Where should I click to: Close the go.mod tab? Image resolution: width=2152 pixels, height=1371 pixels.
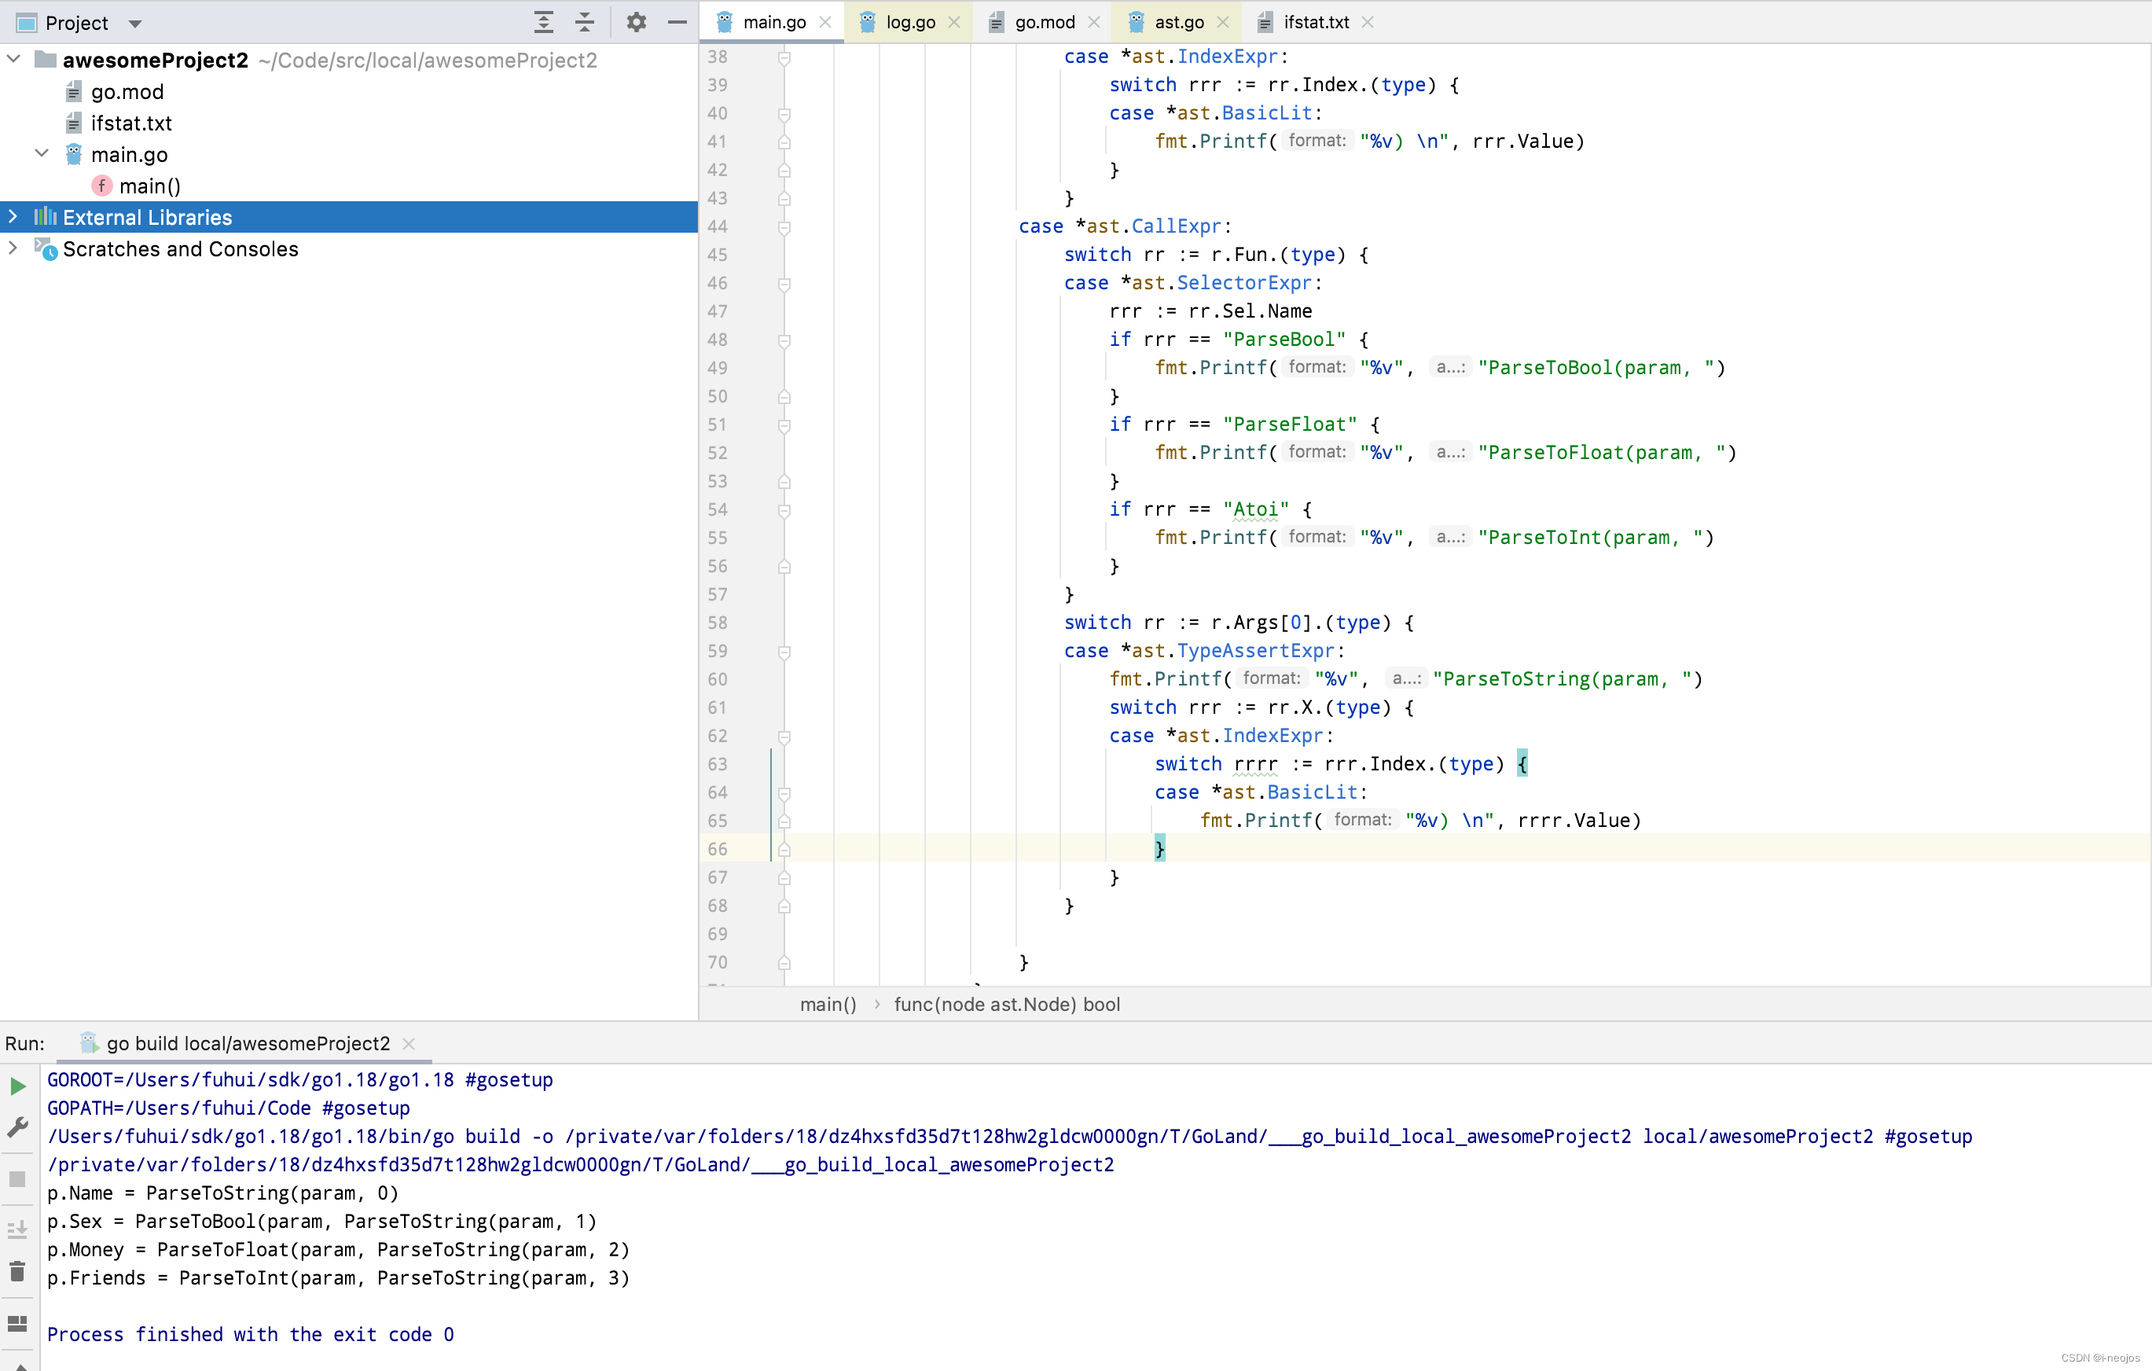pos(1094,22)
